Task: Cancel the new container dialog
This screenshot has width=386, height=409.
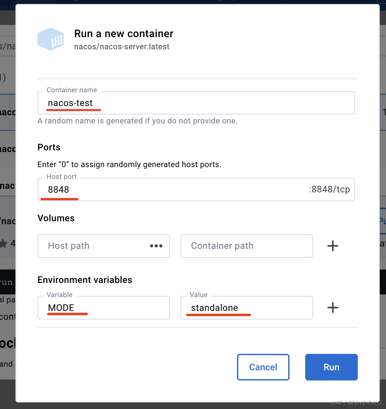Action: [x=263, y=367]
